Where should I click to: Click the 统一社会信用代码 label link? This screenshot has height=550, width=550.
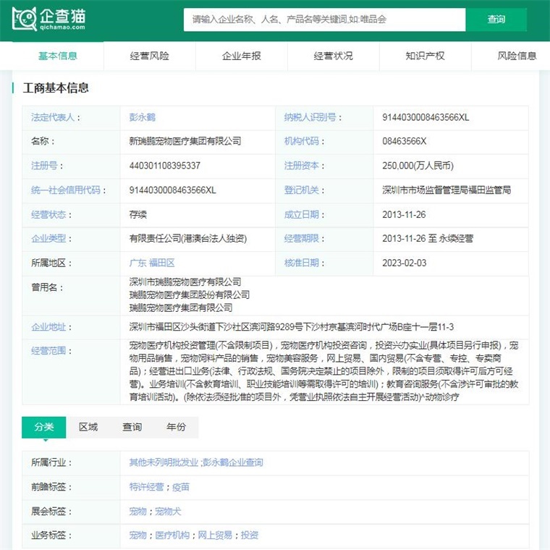click(x=66, y=190)
